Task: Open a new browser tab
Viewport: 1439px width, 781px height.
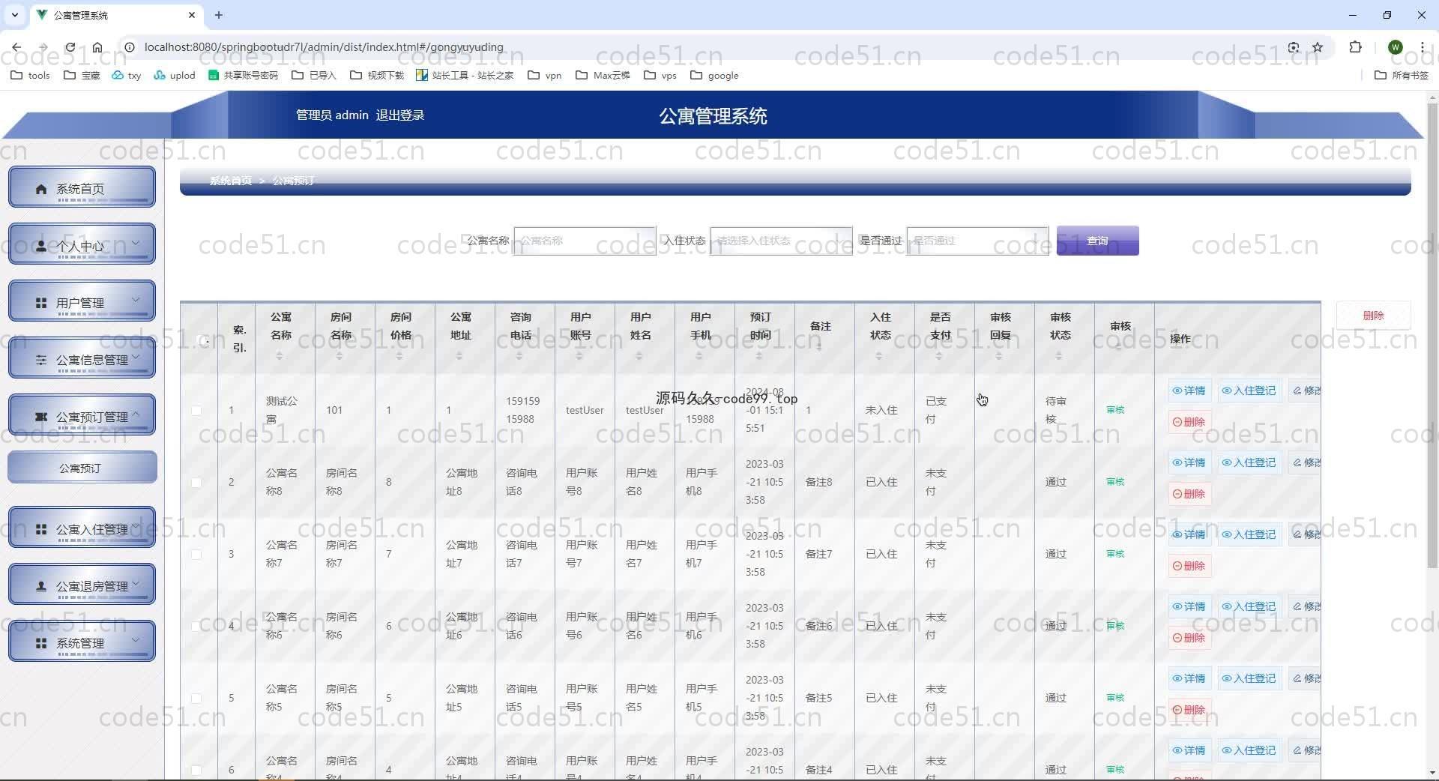Action: 219,15
